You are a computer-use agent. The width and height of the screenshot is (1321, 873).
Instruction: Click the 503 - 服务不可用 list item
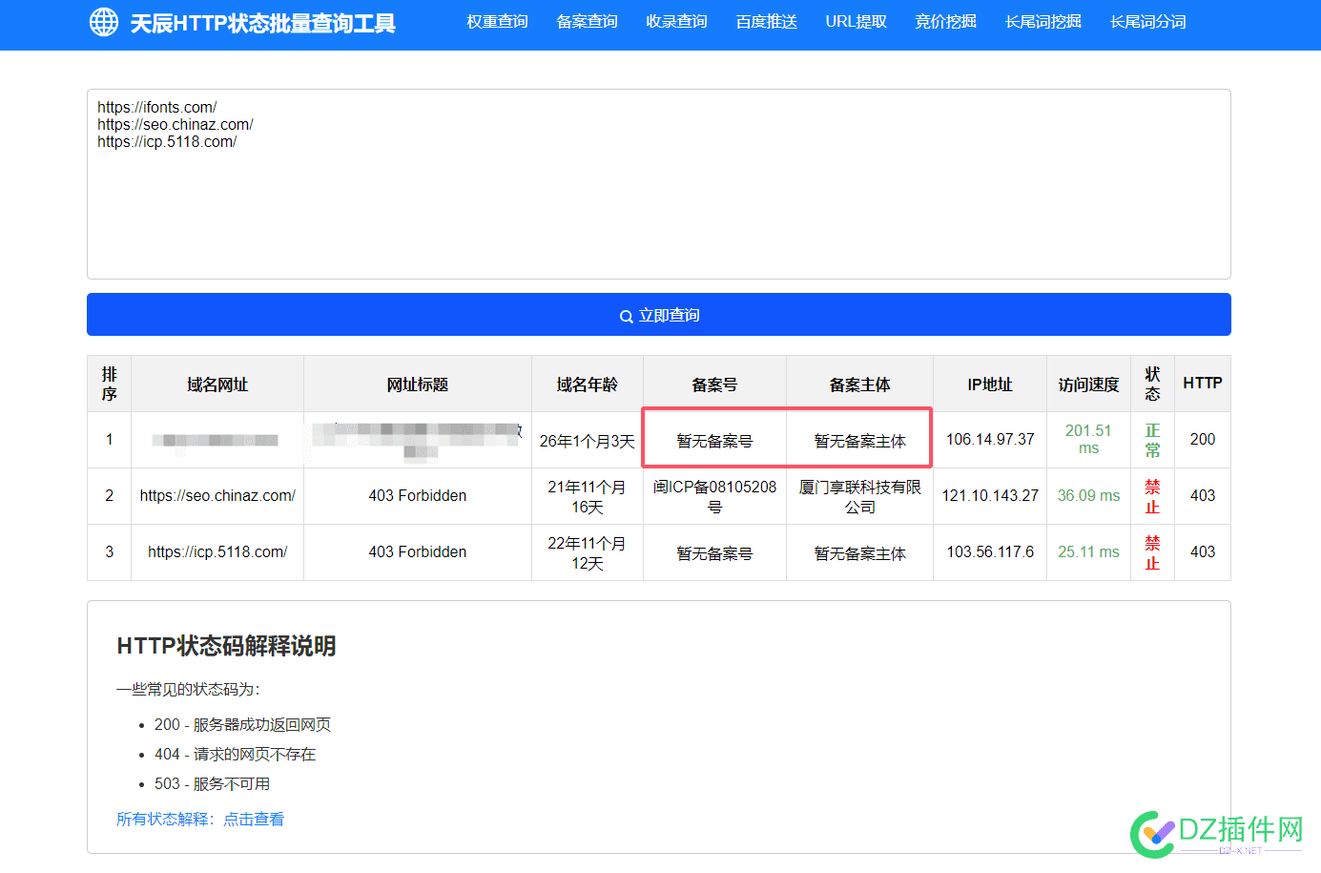click(212, 784)
